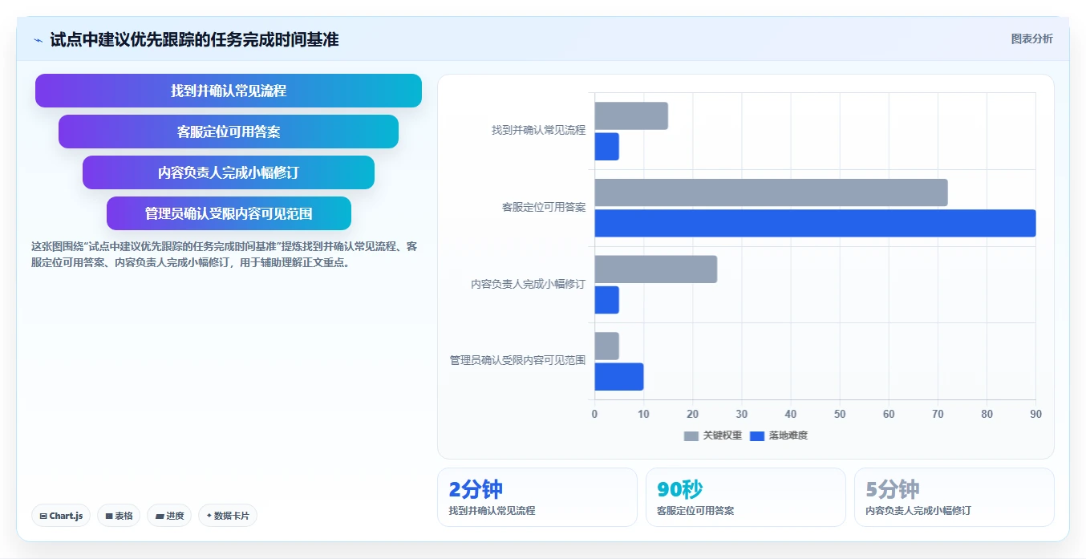The width and height of the screenshot is (1086, 559).
Task: Click chart axis label 客服定位可用答案
Action: tap(544, 207)
